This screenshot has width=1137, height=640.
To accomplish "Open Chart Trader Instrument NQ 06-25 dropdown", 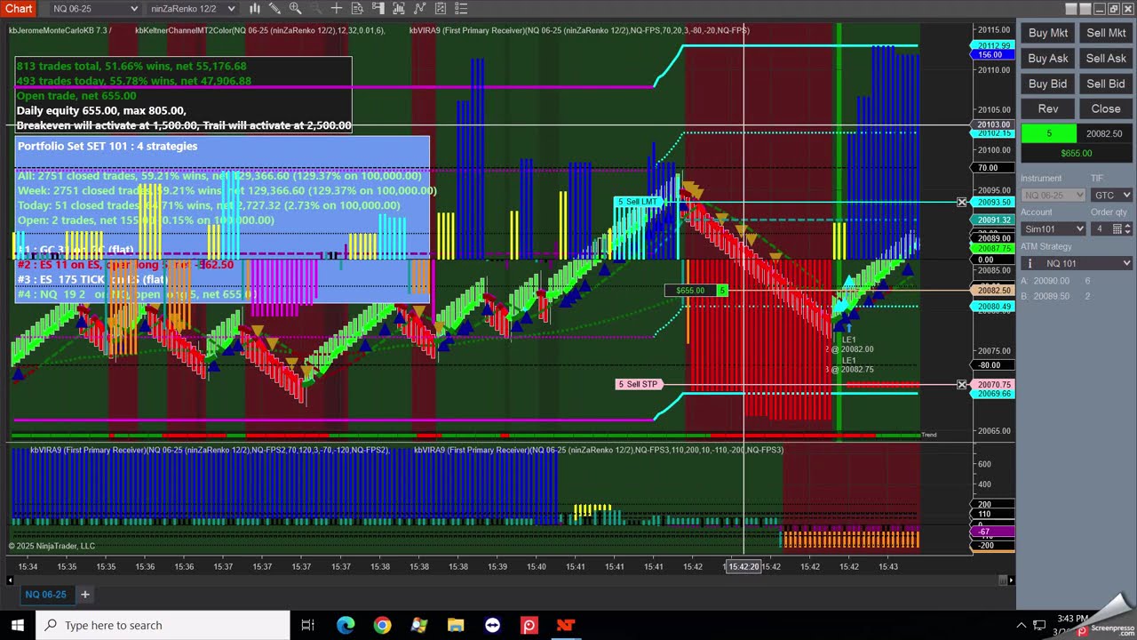I will (x=1054, y=195).
